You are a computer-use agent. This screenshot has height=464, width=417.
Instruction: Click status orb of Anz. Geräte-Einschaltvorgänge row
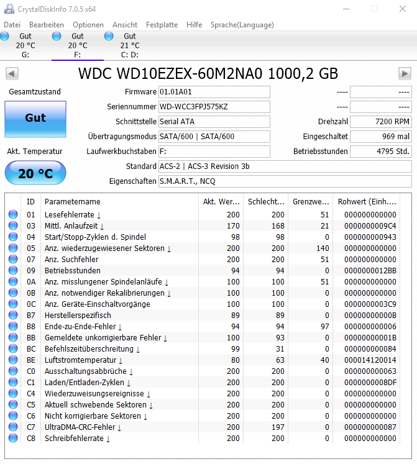click(13, 304)
